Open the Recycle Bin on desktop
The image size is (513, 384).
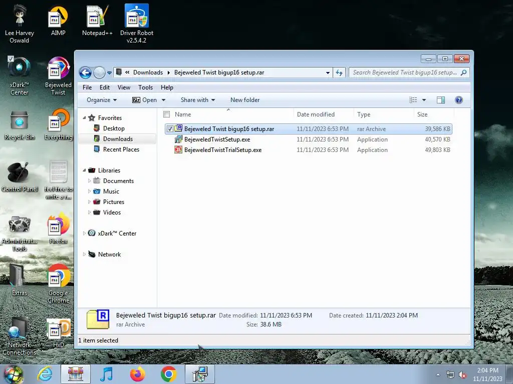click(20, 125)
